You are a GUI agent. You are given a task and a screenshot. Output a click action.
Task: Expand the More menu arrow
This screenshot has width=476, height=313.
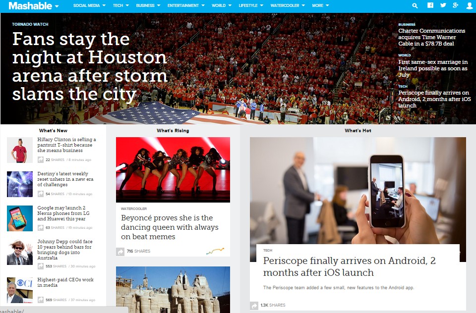click(x=327, y=5)
